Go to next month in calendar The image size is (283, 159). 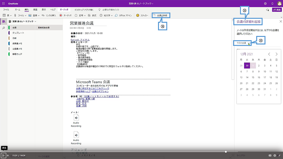276,54
